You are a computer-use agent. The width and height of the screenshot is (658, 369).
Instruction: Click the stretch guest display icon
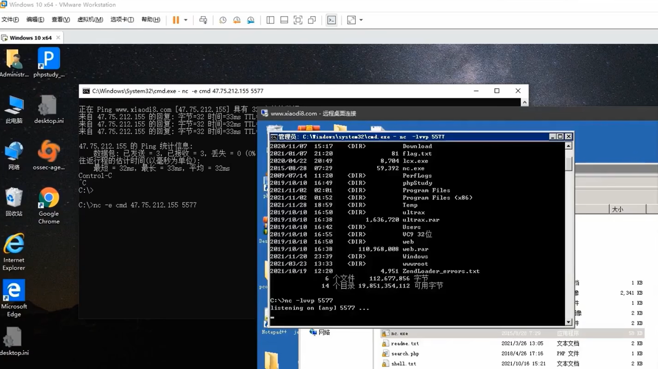(x=351, y=20)
